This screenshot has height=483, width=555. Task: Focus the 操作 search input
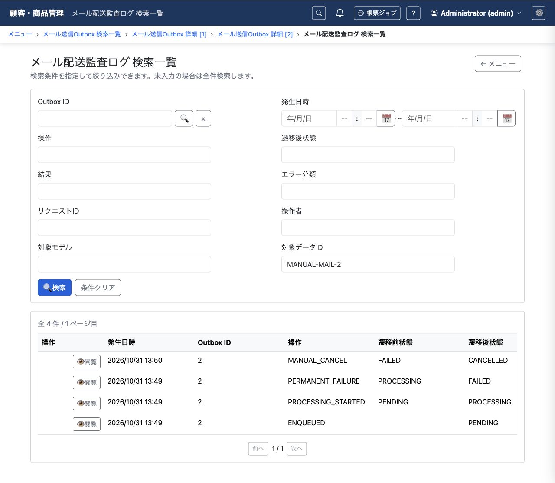point(124,155)
